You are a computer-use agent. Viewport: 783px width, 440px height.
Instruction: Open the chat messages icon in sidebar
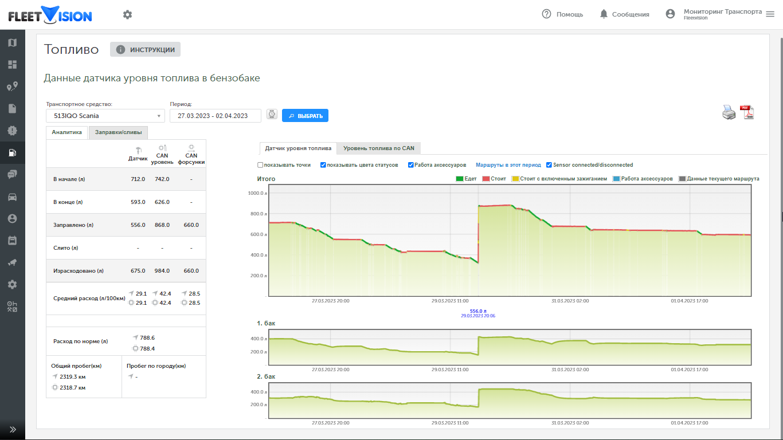[x=12, y=175]
